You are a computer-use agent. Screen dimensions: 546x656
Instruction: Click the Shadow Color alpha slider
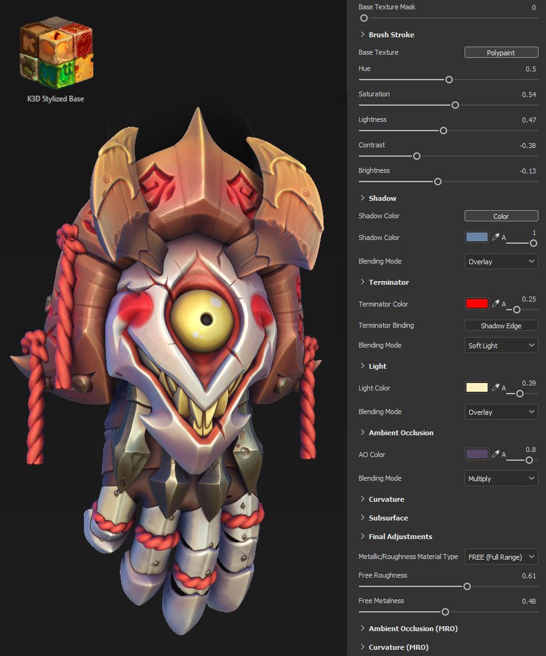pos(522,243)
